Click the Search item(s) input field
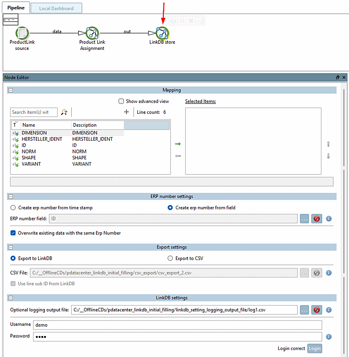The width and height of the screenshot is (349, 357). point(34,112)
